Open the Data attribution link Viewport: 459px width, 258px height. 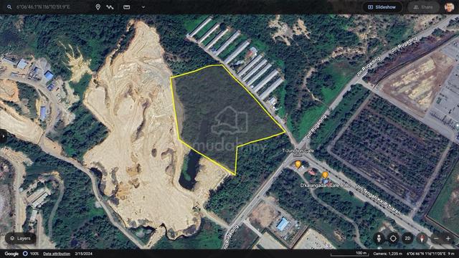tap(57, 254)
